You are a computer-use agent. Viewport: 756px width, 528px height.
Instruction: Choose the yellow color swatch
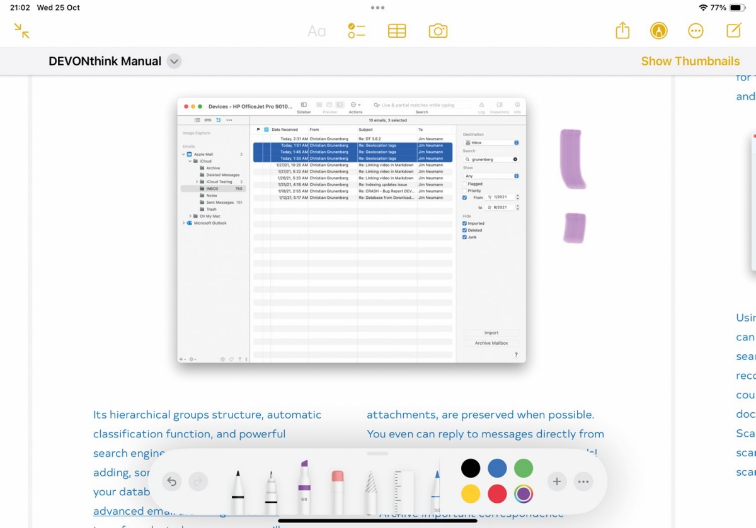[x=471, y=494]
